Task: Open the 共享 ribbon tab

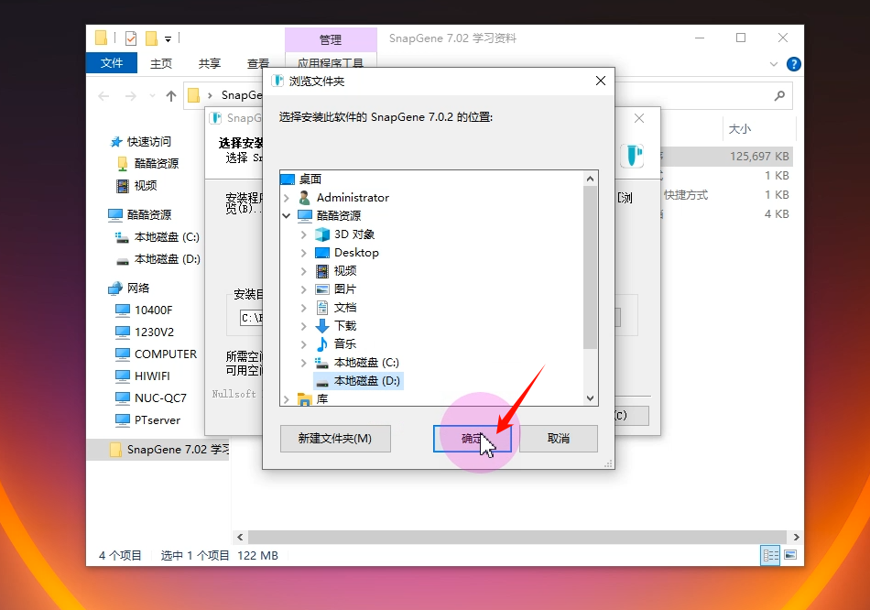Action: (210, 63)
